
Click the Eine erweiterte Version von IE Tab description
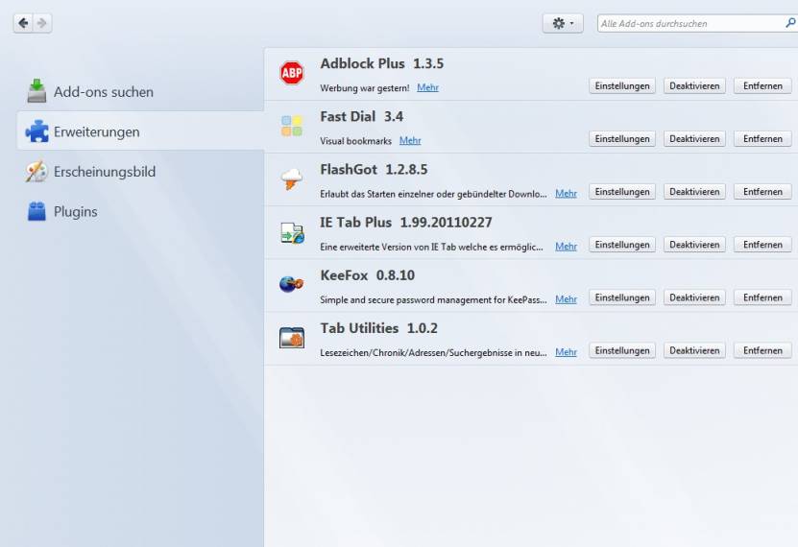coord(431,247)
